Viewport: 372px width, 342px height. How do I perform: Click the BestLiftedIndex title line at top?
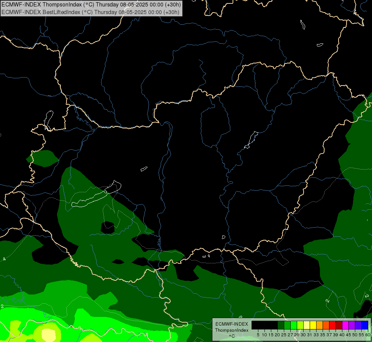click(90, 12)
